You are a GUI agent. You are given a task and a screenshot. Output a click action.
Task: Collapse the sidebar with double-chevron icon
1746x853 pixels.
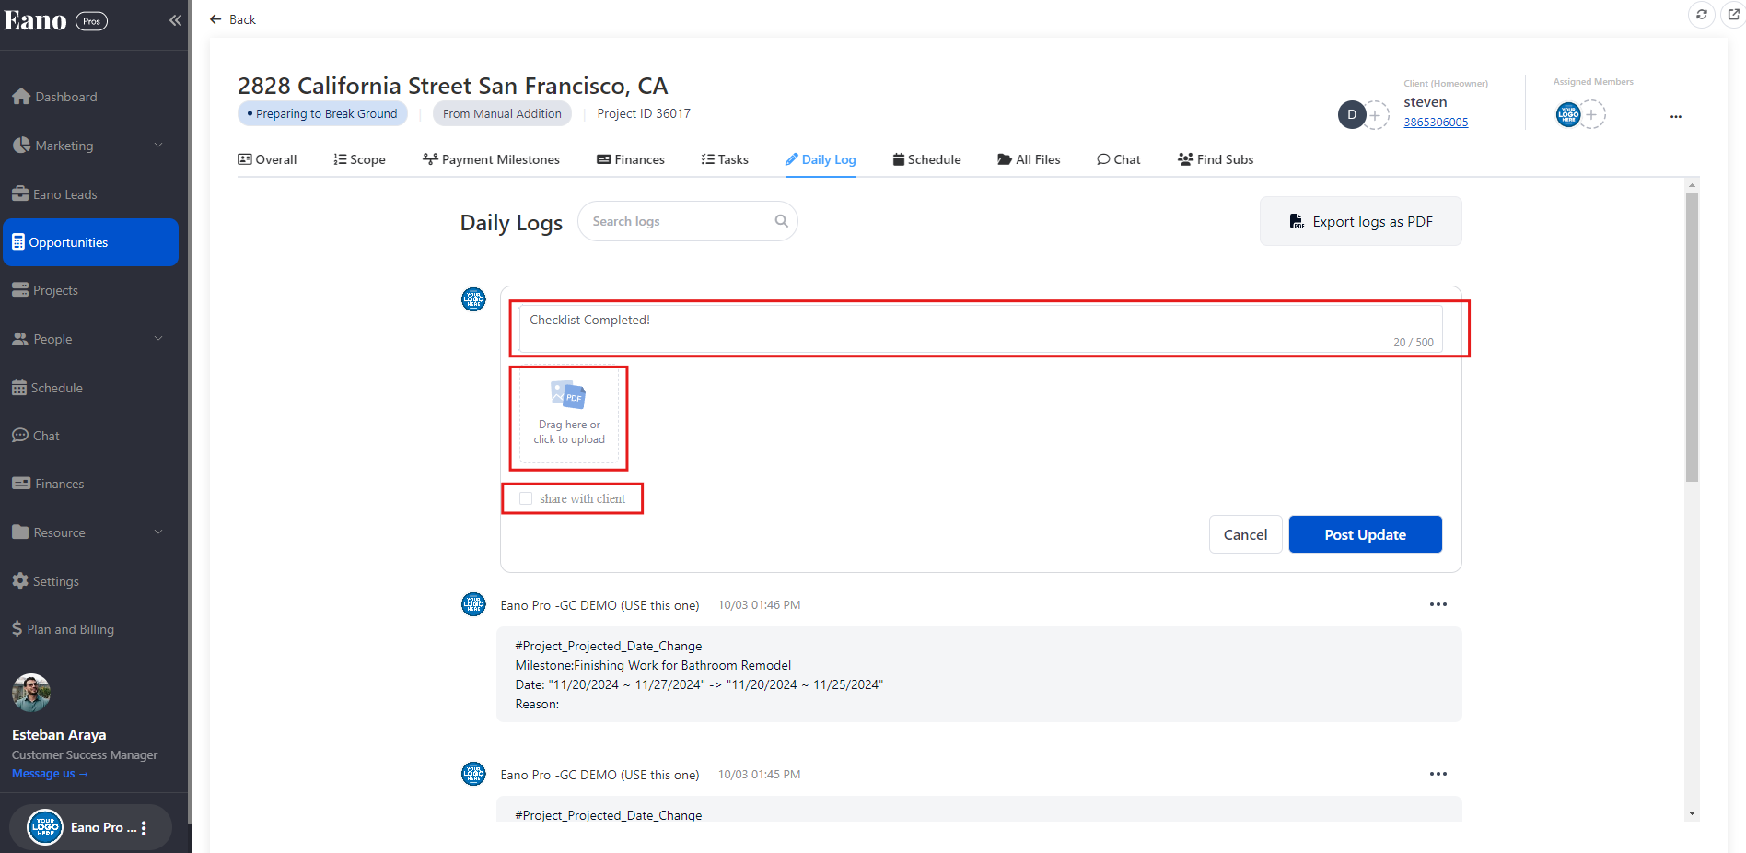[175, 20]
